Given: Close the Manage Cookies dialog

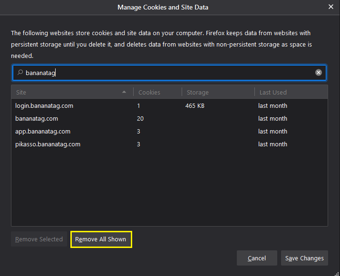Looking at the screenshot, I should click(x=330, y=7).
